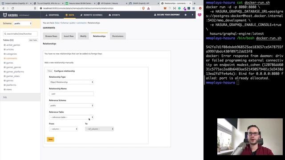Open the active_games table
This screenshot has width=285, height=160.
point(13,45)
